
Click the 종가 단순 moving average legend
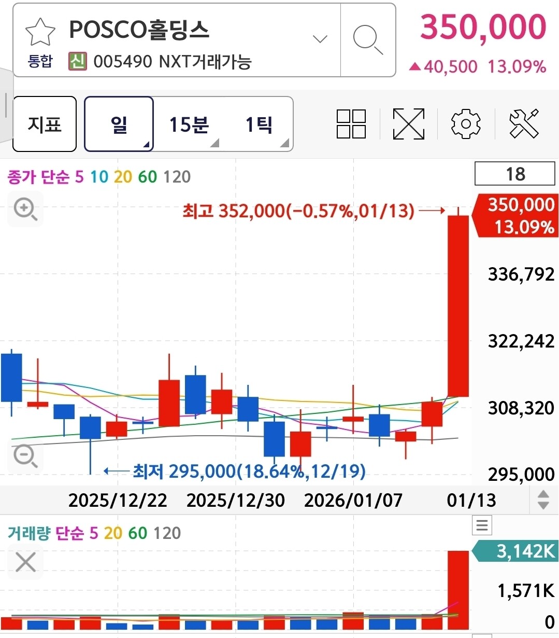(38, 177)
